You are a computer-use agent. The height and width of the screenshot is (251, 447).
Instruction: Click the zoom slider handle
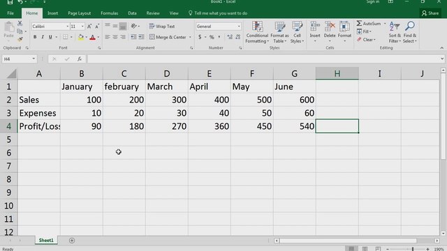[413, 249]
